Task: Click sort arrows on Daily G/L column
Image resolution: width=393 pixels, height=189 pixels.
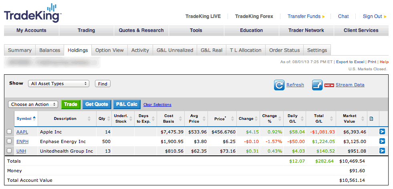Action: (302, 119)
